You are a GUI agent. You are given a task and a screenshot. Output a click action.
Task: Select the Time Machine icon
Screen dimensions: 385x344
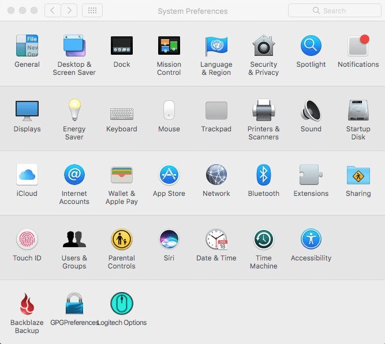click(x=263, y=240)
